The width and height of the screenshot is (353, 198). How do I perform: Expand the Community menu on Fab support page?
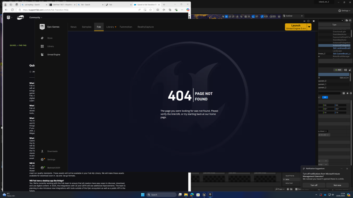(36, 18)
